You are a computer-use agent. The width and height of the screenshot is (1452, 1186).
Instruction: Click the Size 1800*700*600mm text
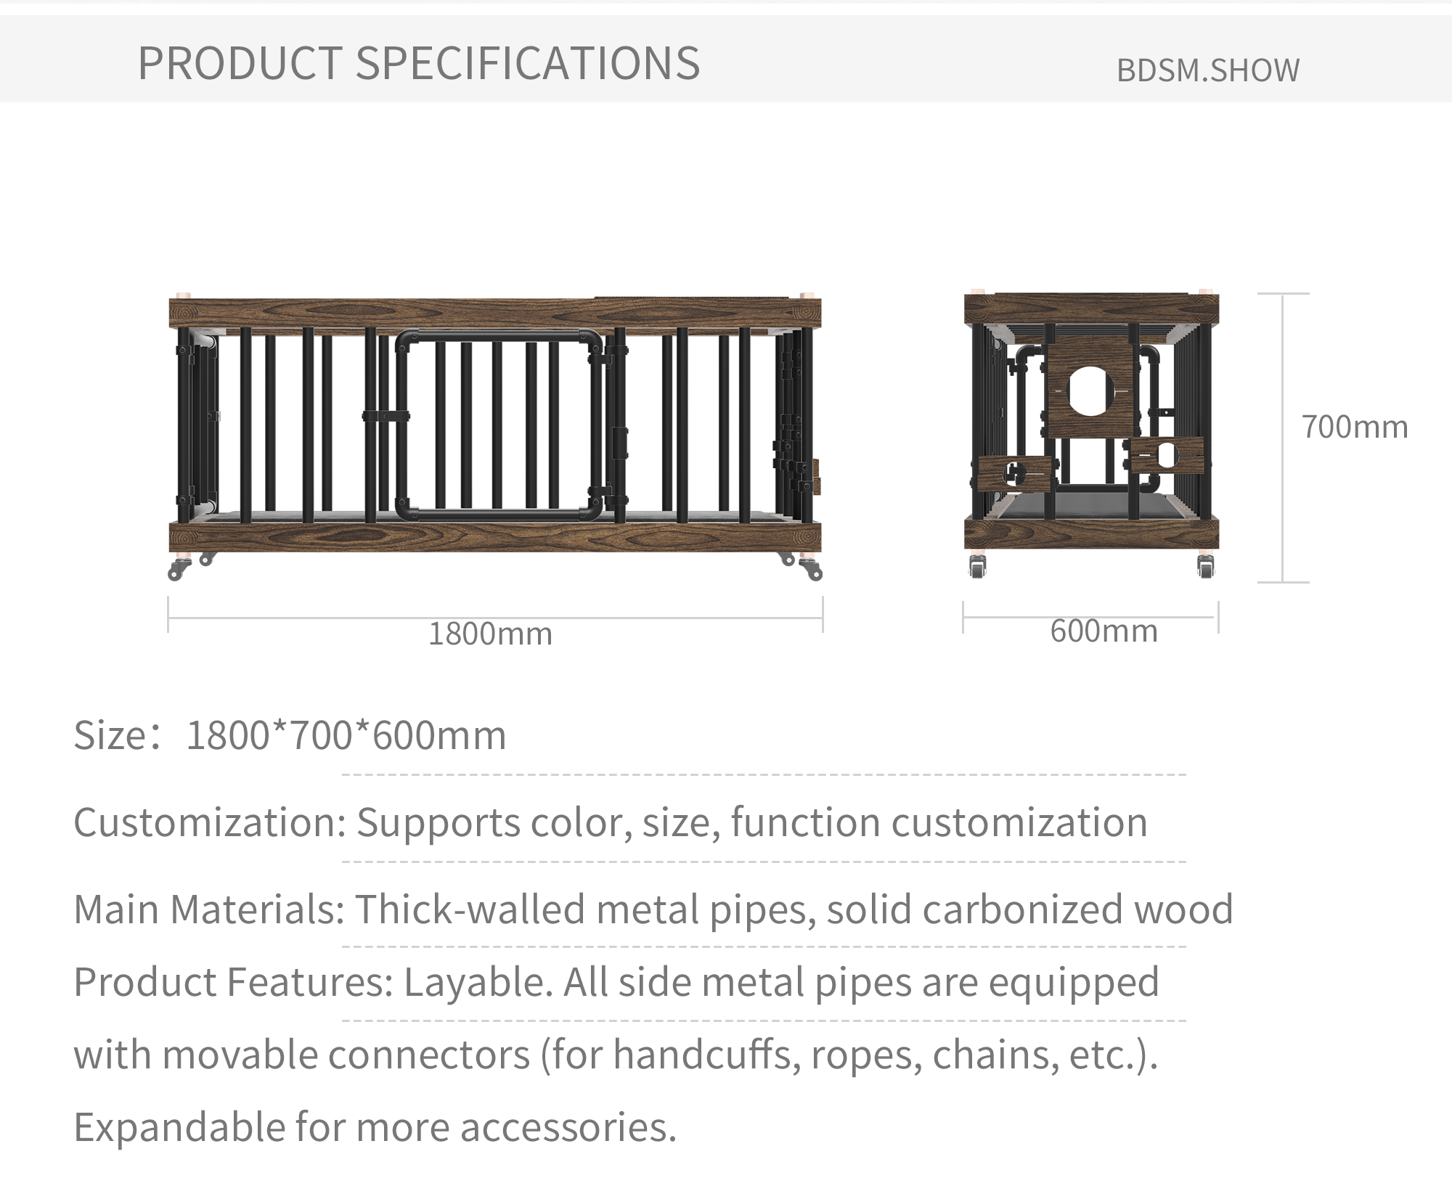tap(290, 735)
